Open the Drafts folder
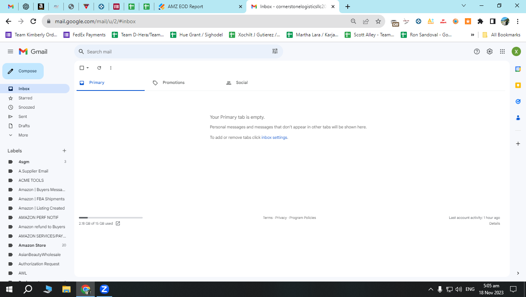The image size is (526, 297). [35, 126]
